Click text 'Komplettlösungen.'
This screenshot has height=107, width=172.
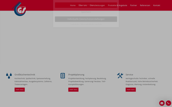coord(76,84)
